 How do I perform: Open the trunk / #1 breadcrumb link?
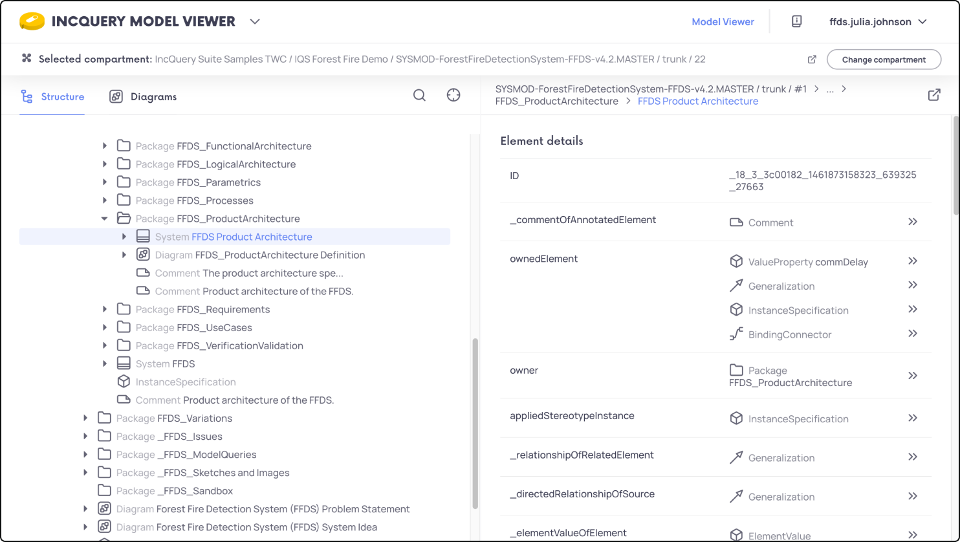[784, 89]
